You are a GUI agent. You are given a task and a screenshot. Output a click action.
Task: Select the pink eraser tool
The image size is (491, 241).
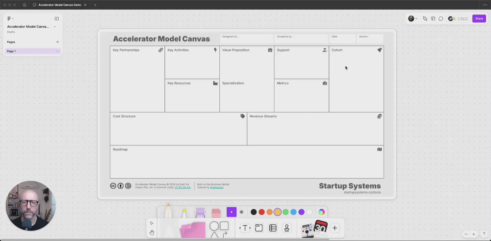tap(216, 213)
